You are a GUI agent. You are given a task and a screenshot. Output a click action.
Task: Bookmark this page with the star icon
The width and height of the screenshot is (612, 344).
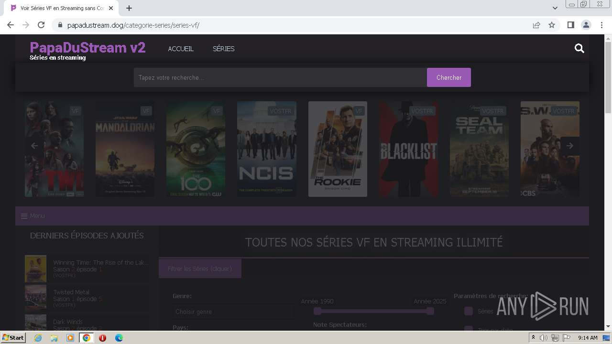coord(552,25)
